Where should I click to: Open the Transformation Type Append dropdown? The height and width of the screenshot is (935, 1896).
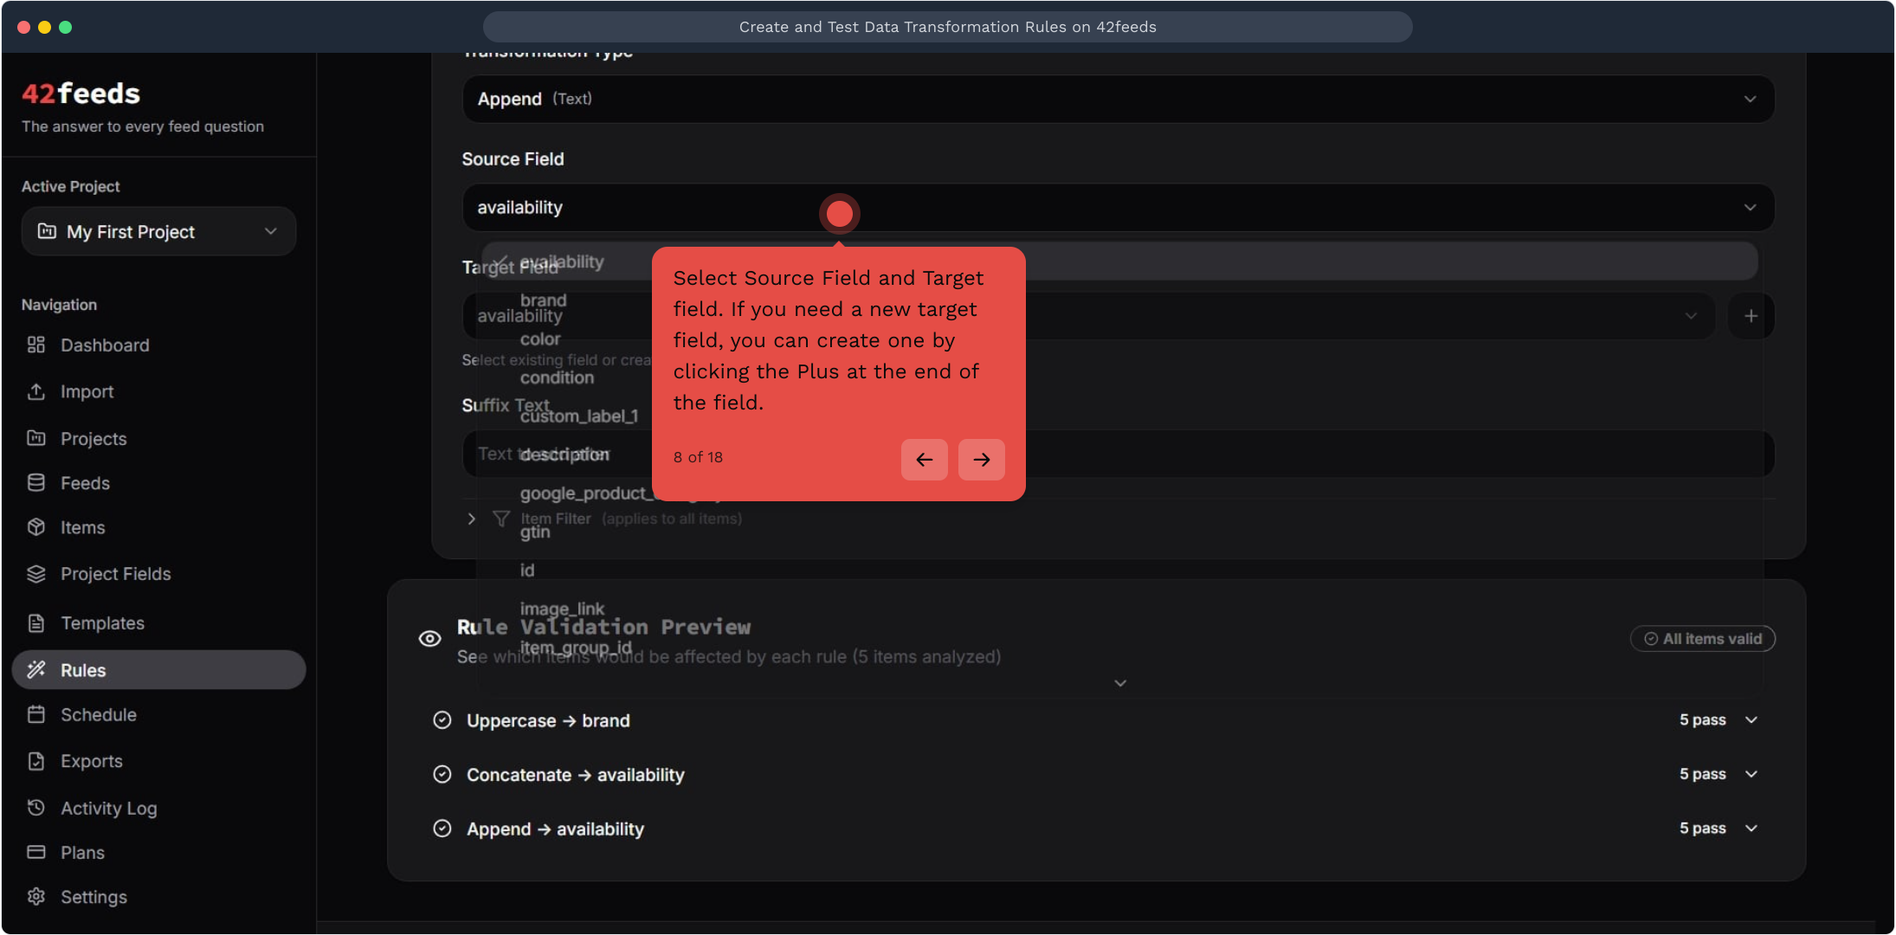(1118, 99)
